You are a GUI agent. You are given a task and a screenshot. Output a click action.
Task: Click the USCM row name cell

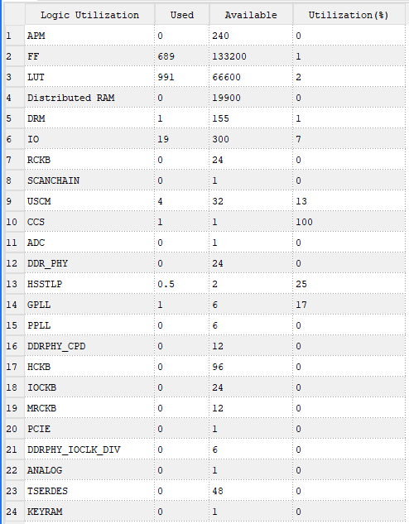89,201
